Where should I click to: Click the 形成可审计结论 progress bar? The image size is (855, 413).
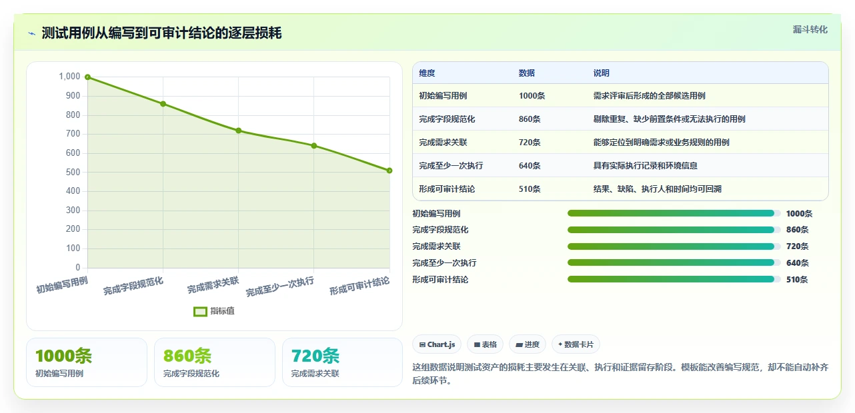point(674,279)
